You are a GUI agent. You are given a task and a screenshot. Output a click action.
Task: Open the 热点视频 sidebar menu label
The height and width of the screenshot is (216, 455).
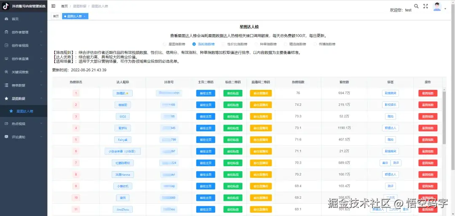[19, 124]
